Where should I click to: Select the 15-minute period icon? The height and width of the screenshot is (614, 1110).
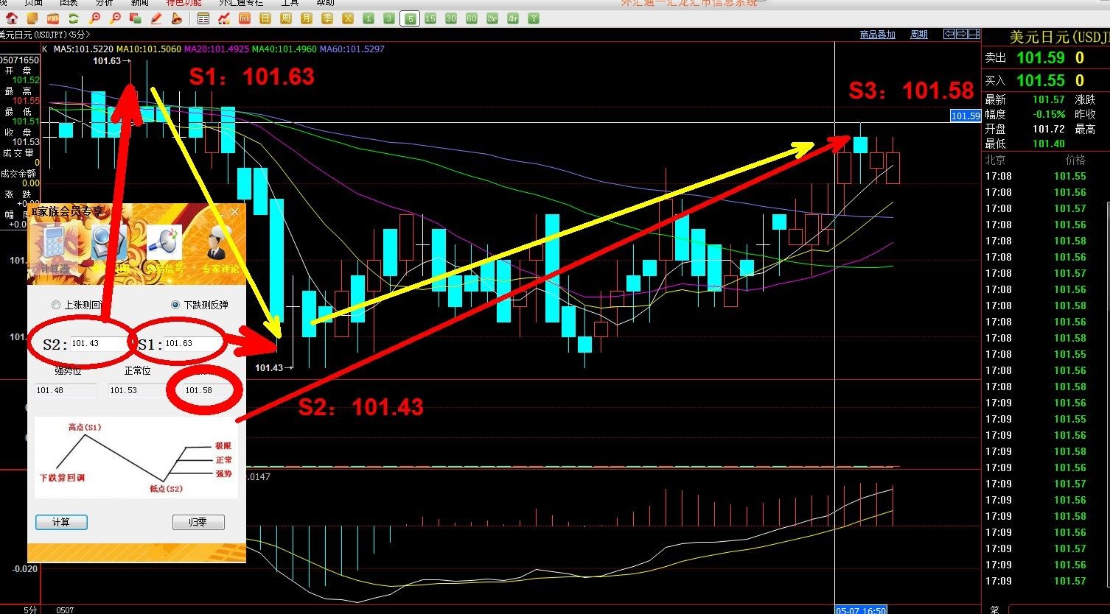430,18
